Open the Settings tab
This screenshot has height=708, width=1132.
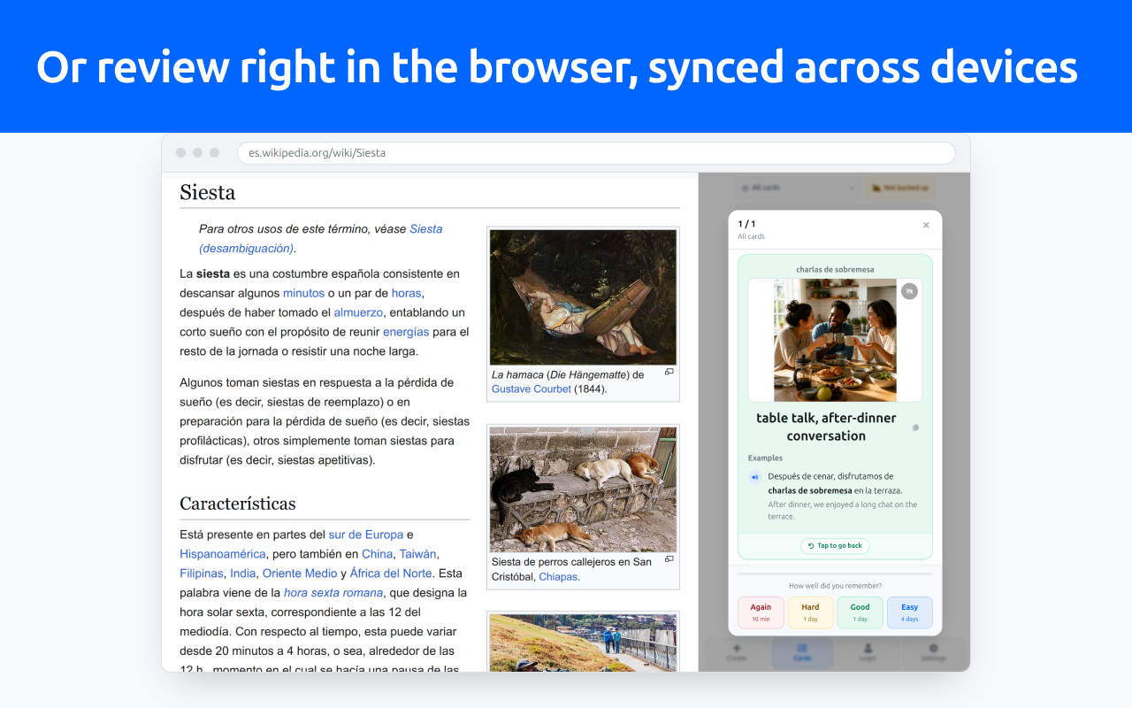[933, 653]
